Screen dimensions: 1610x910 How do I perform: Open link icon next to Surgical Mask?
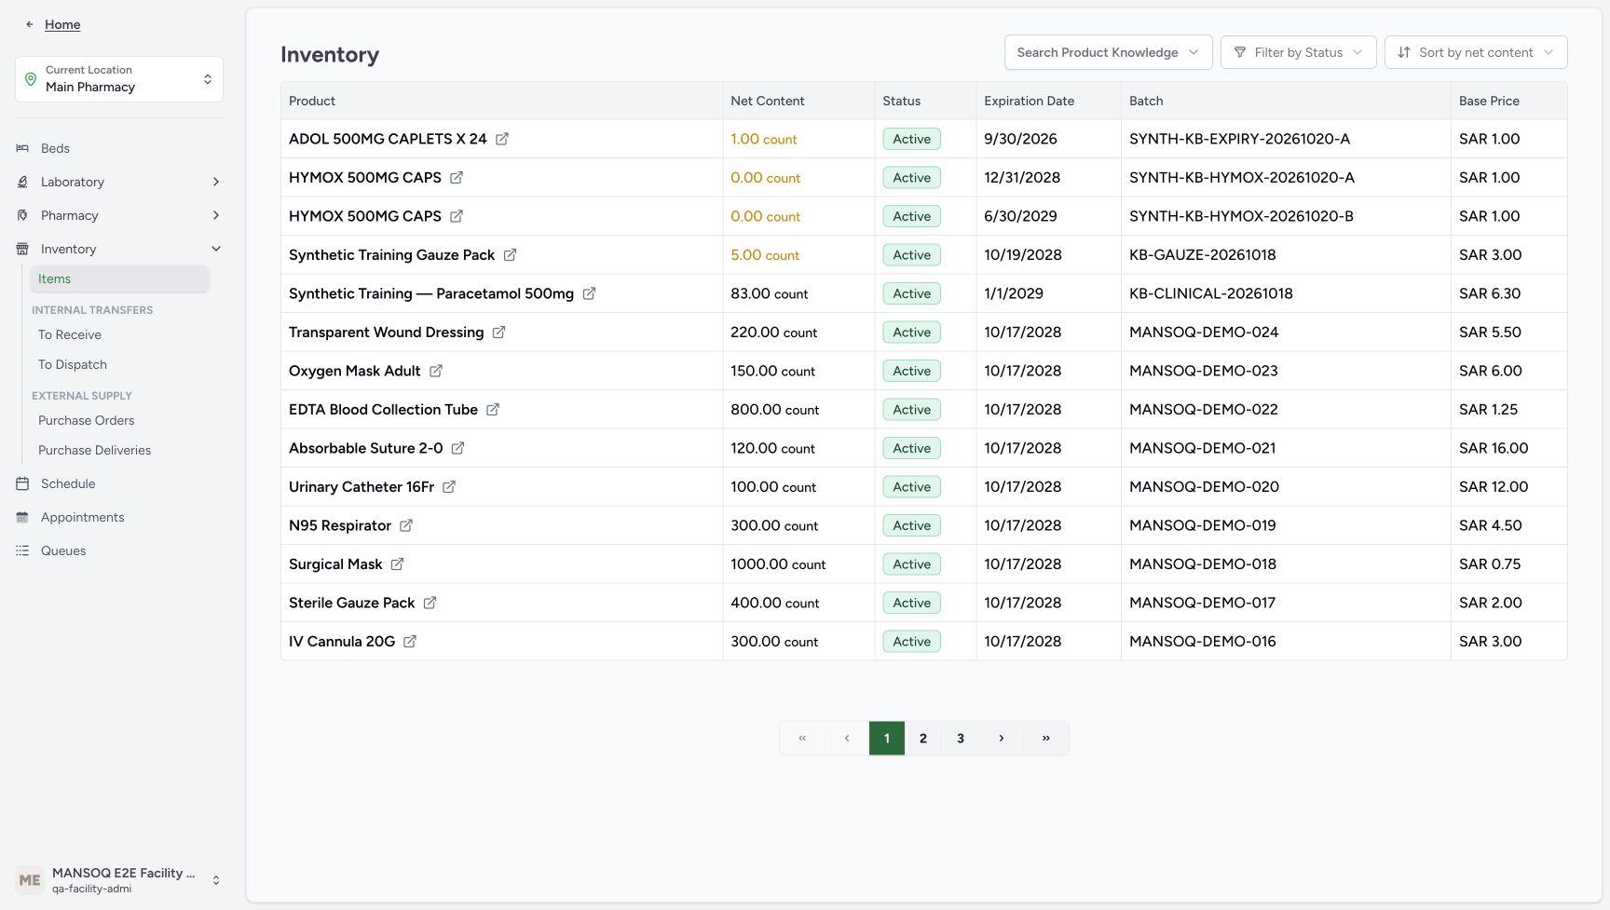click(x=397, y=564)
